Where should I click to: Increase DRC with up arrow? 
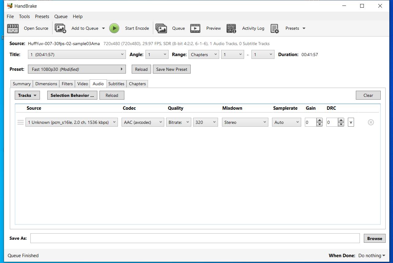341,120
